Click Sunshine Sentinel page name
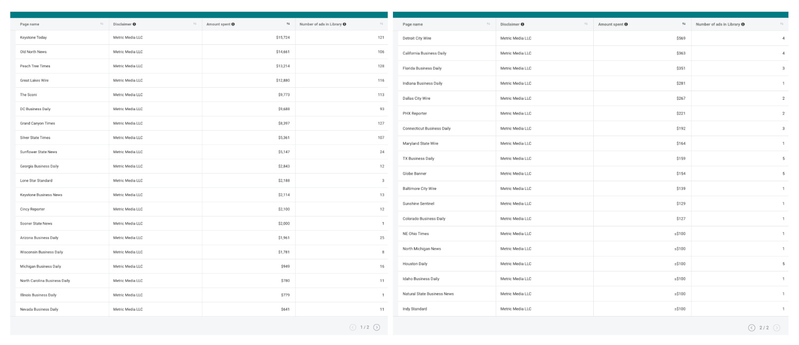The width and height of the screenshot is (799, 345). [x=418, y=203]
